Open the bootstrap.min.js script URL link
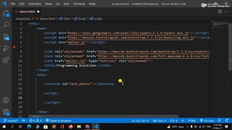This screenshot has width=232, height=130. pos(131,38)
